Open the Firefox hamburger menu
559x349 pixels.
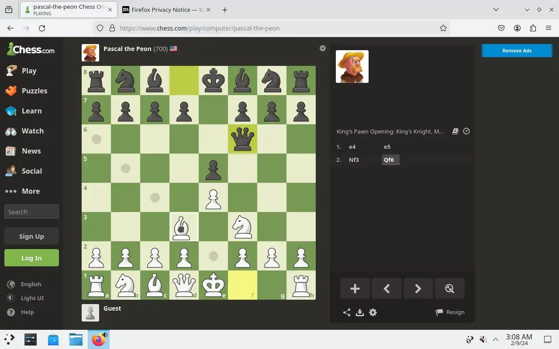(x=549, y=28)
